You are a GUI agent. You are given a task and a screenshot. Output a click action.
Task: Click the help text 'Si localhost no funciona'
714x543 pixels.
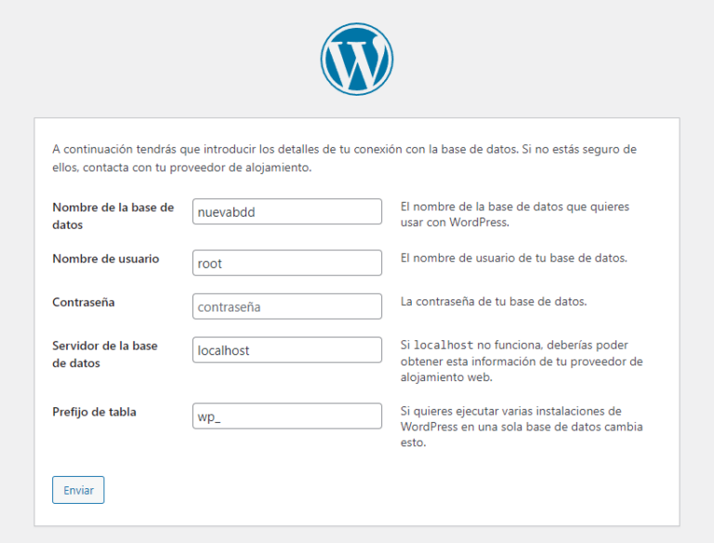[x=522, y=362]
